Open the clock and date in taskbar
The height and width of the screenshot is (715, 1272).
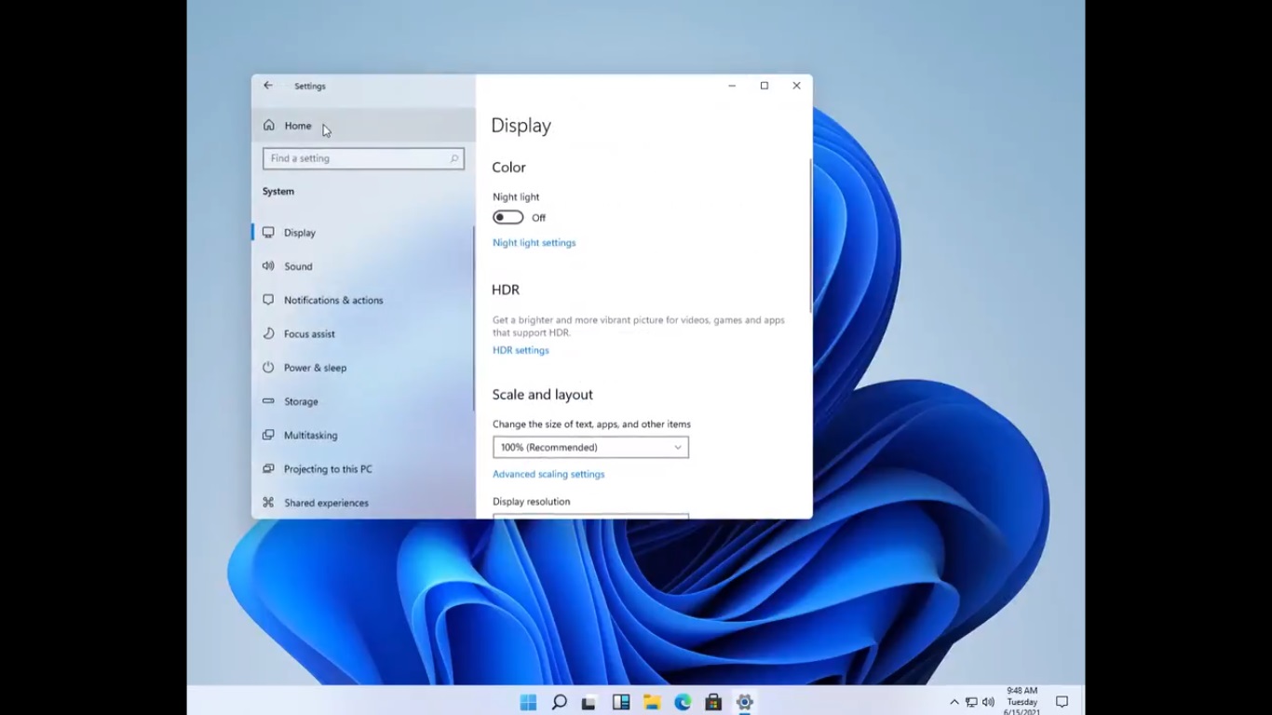tap(1022, 702)
